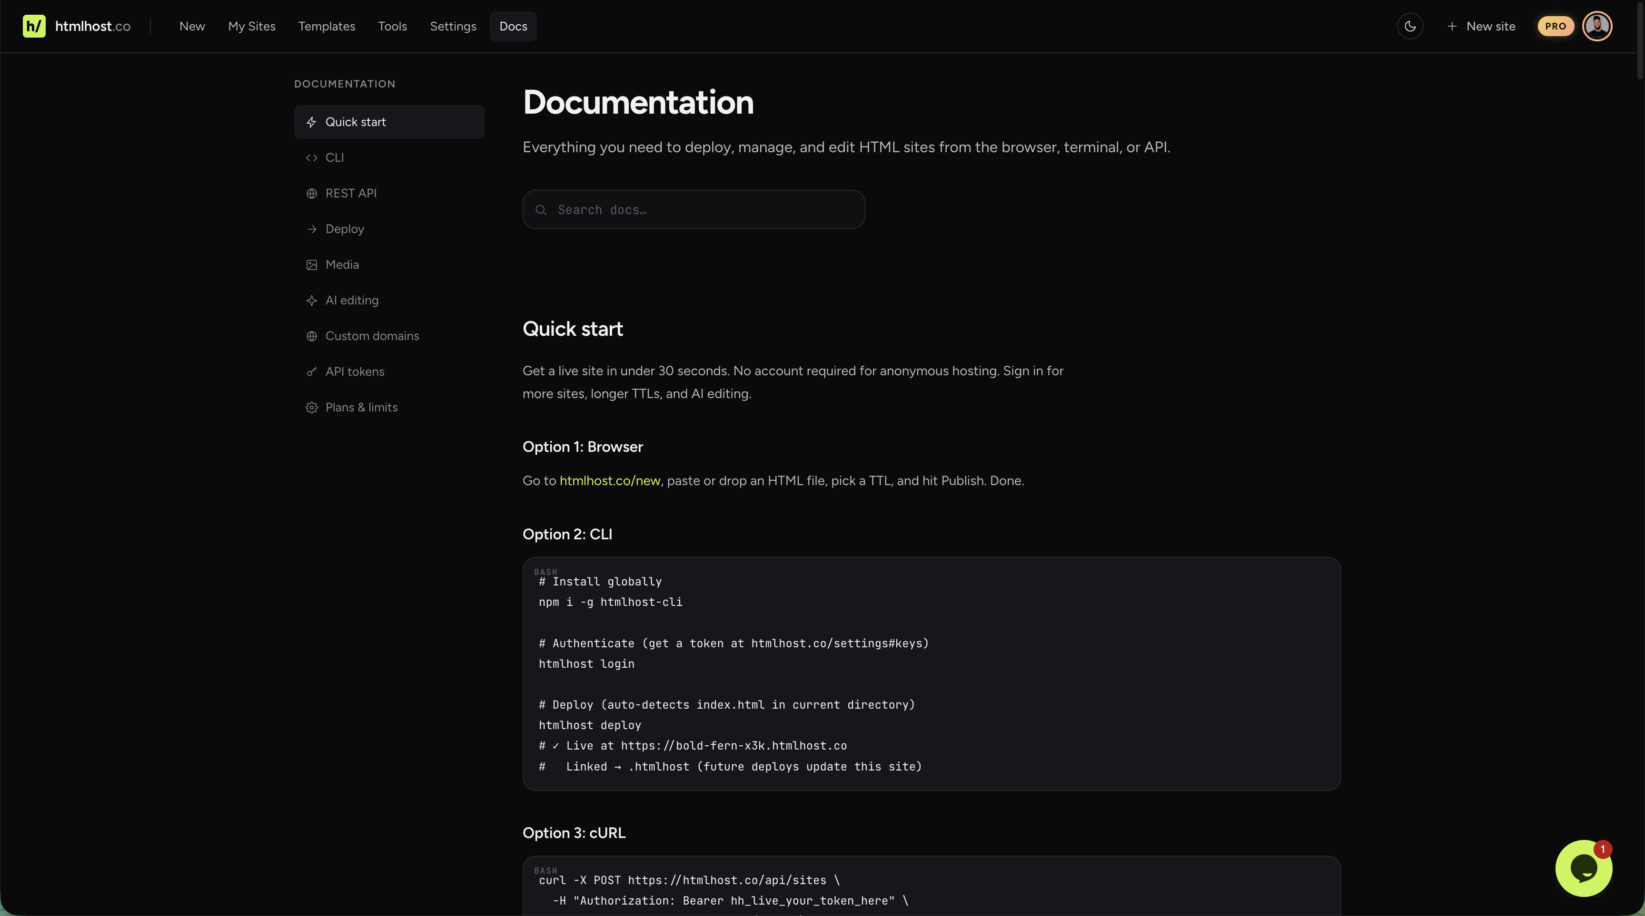This screenshot has height=916, width=1645.
Task: Go to API tokens docs section
Action: 389,372
